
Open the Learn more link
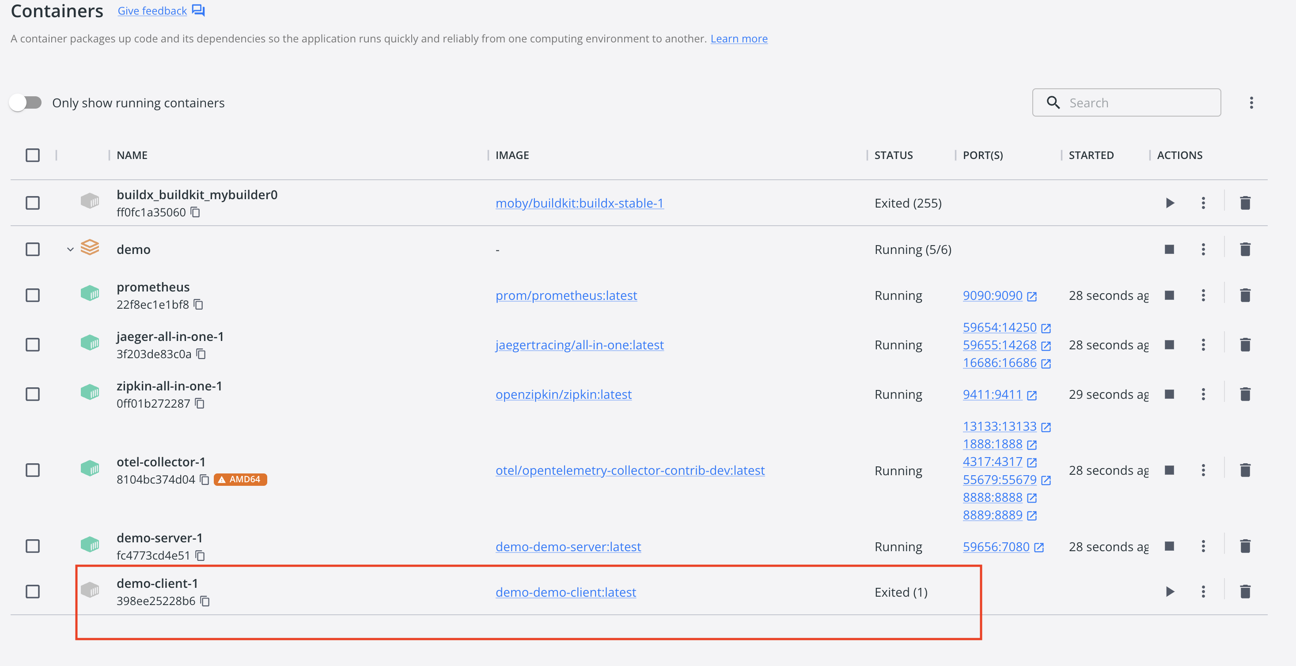[739, 39]
